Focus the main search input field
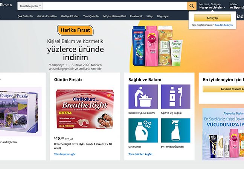Viewport: 244px width, 169px height. coord(115,6)
